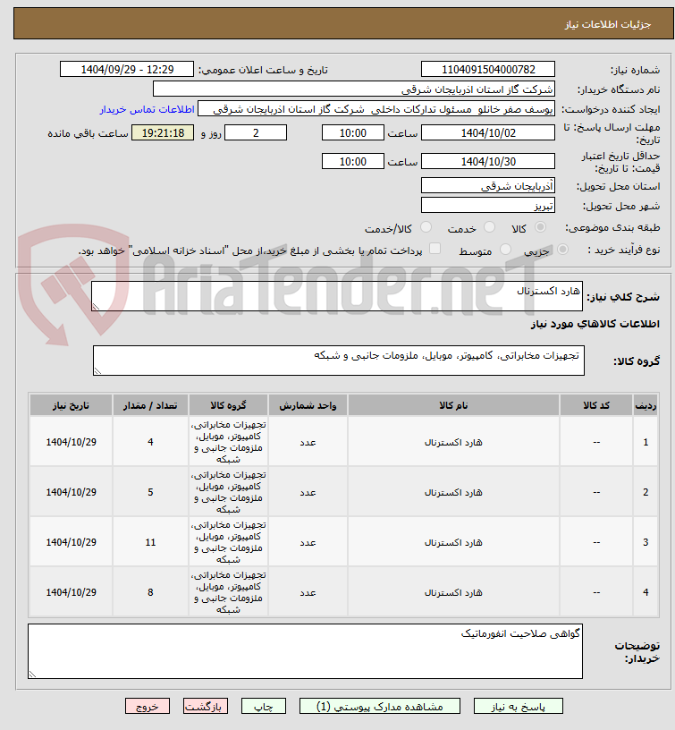The image size is (675, 730).
Task: Click the چاپ print button
Action: pyautogui.click(x=264, y=706)
